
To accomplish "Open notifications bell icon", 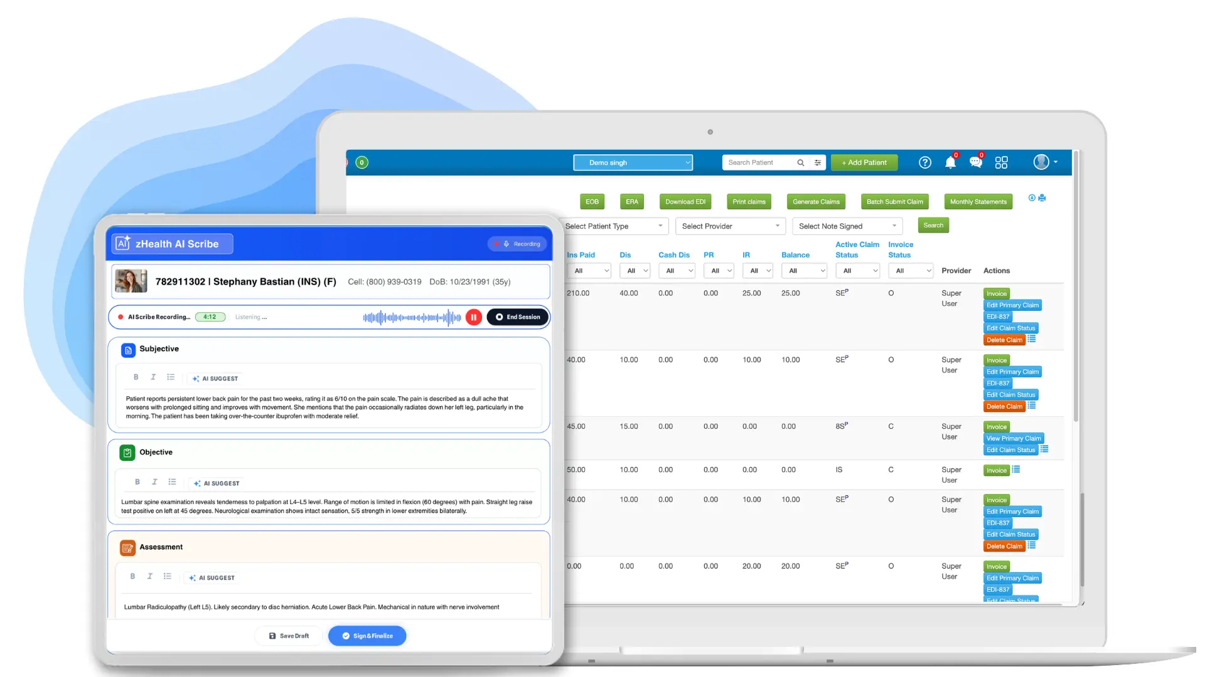I will click(x=951, y=163).
